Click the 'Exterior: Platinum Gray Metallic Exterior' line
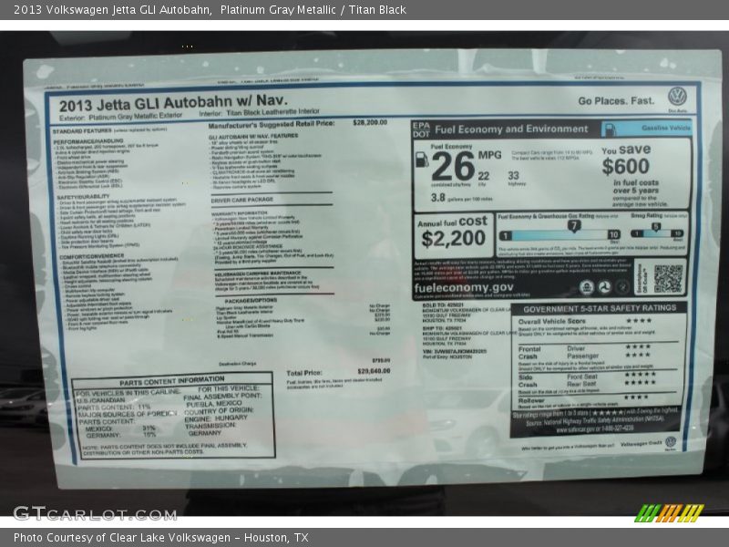729x547 pixels. 121,117
